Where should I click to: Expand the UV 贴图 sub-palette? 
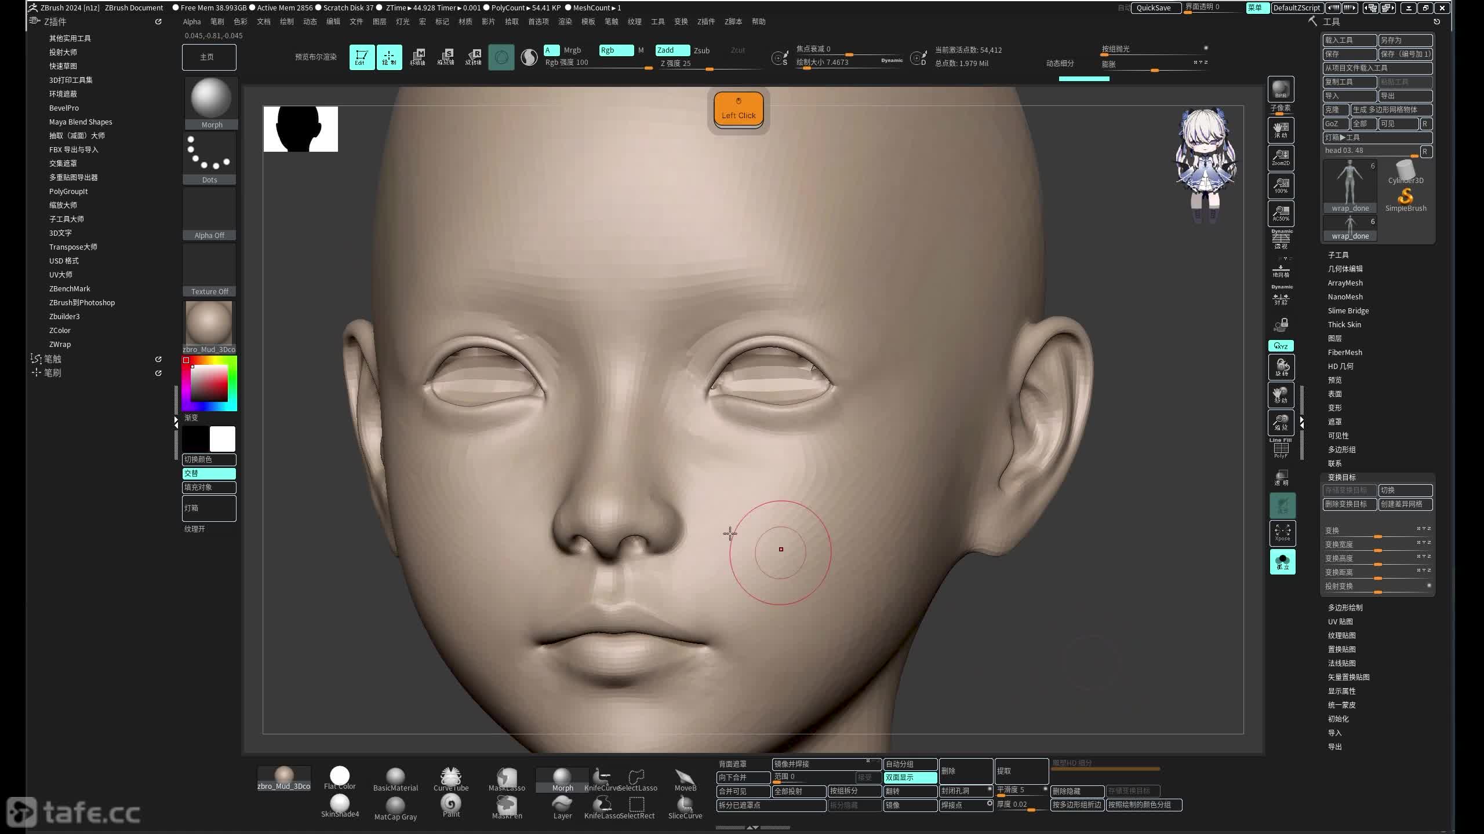click(x=1340, y=621)
